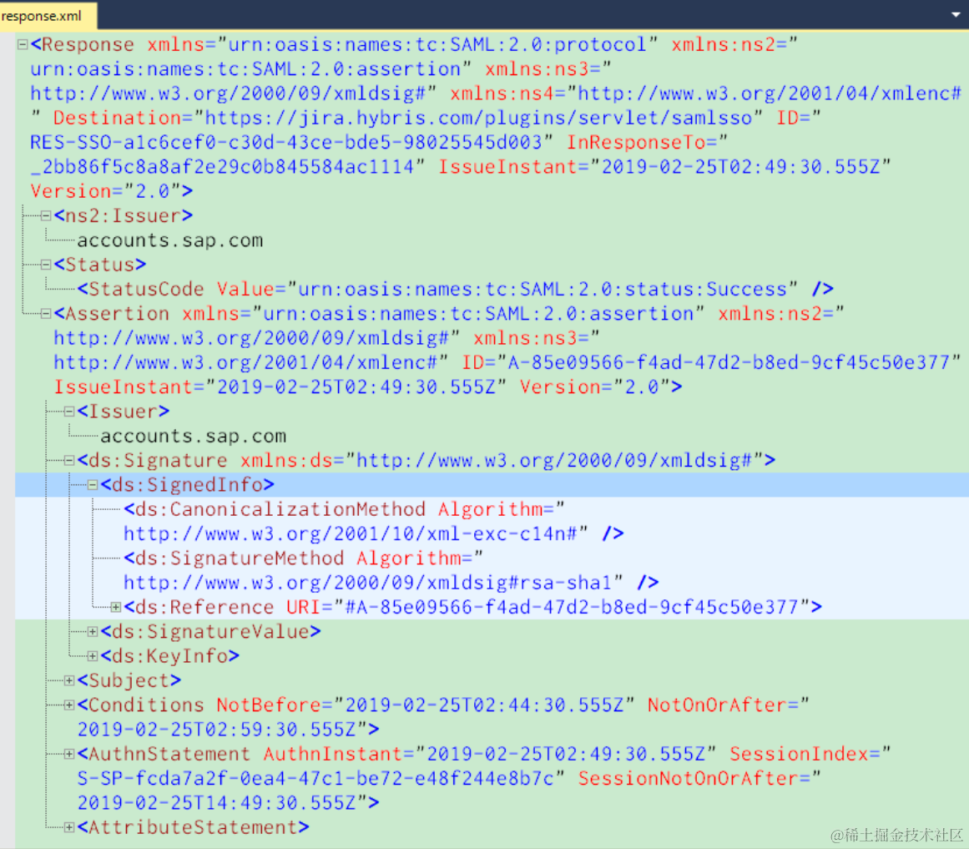This screenshot has height=849, width=969.
Task: Collapse the ds:Signature node
Action: [x=69, y=460]
